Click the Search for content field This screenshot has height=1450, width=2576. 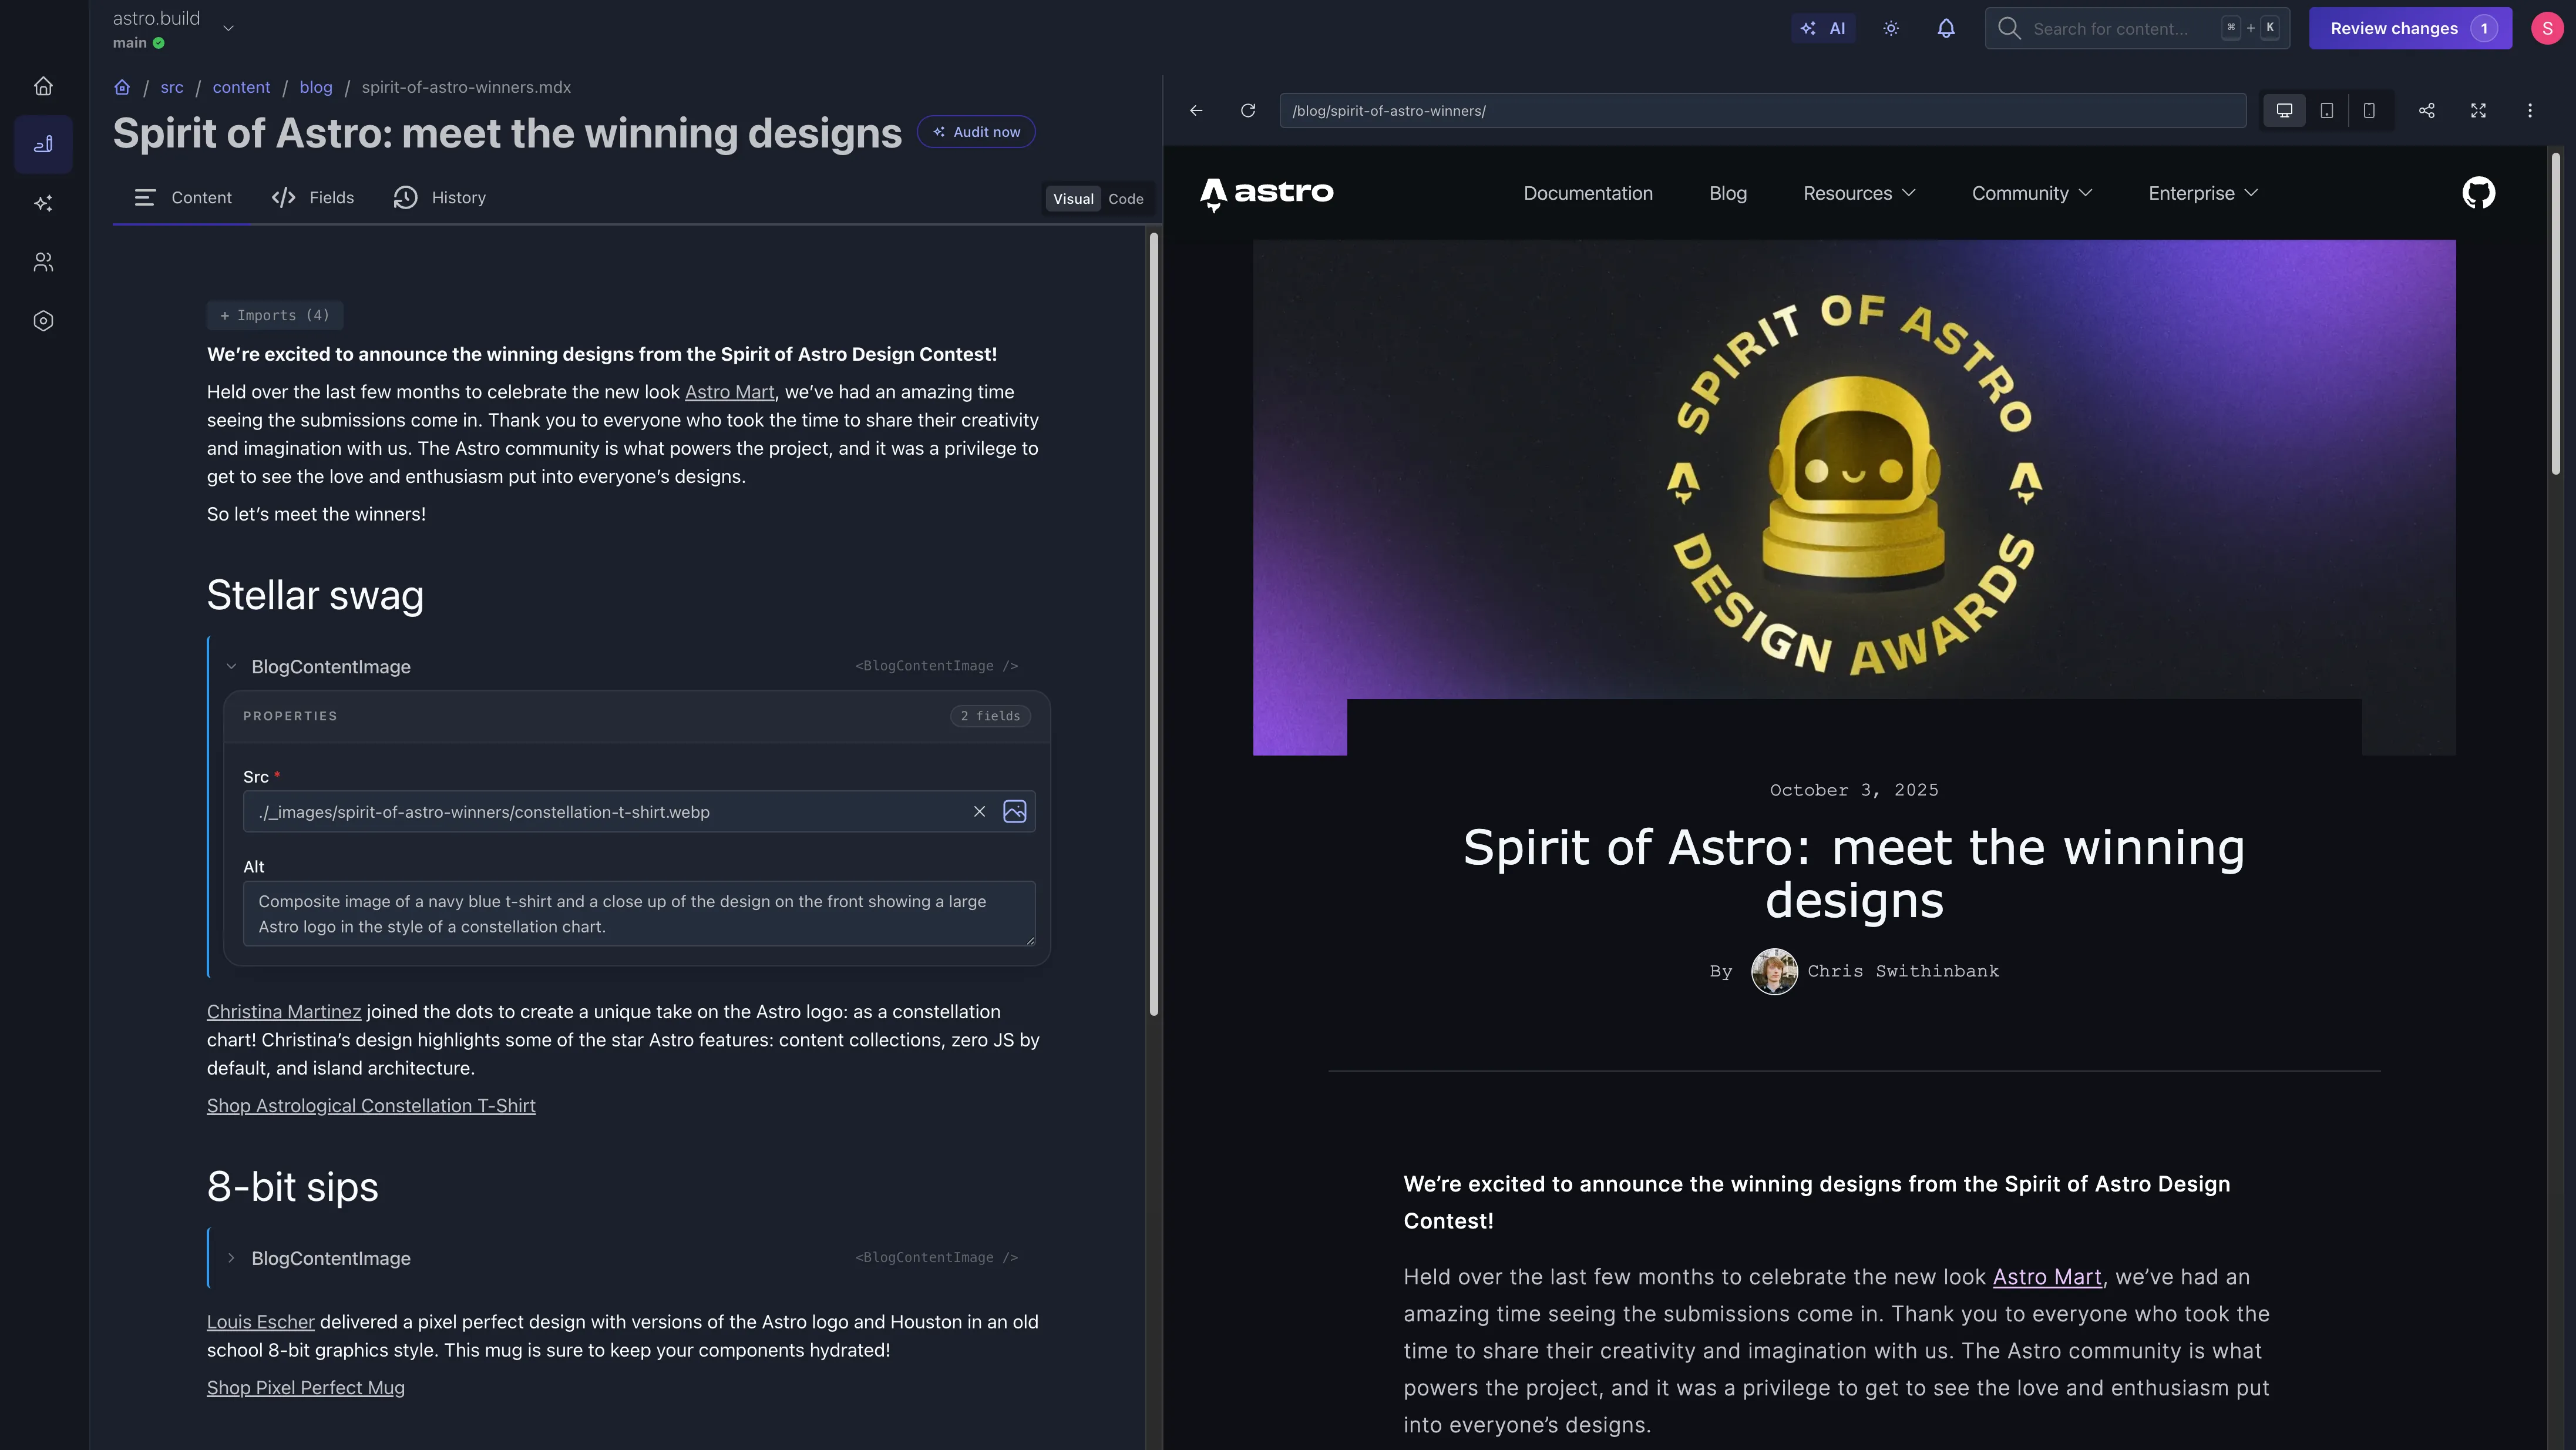pyautogui.click(x=2137, y=28)
